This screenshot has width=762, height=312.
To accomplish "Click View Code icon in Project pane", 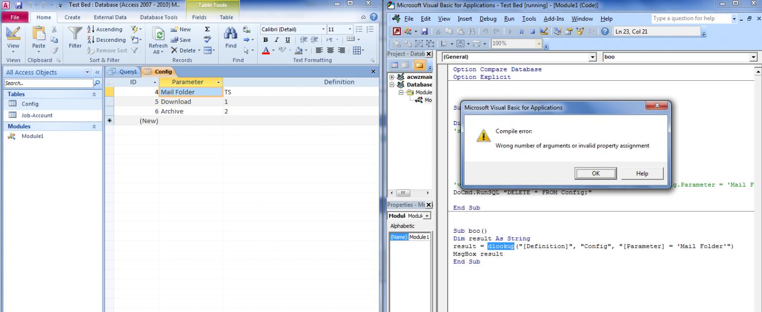I will point(395,65).
